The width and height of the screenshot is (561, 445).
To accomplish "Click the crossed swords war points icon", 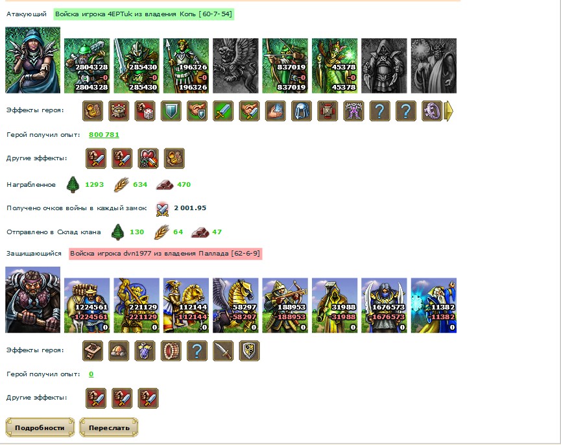I will (x=162, y=209).
